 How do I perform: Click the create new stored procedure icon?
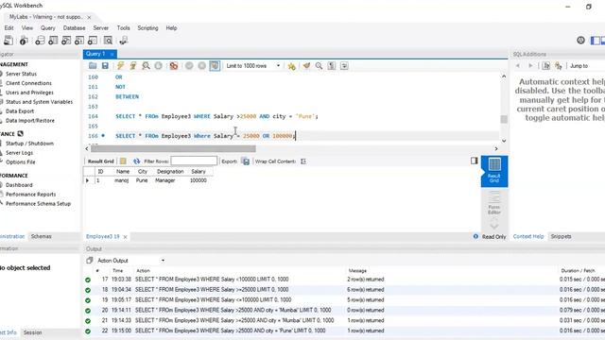(79, 41)
